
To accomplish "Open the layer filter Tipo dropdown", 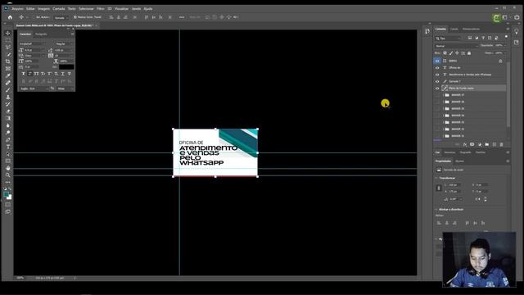I will (448, 39).
